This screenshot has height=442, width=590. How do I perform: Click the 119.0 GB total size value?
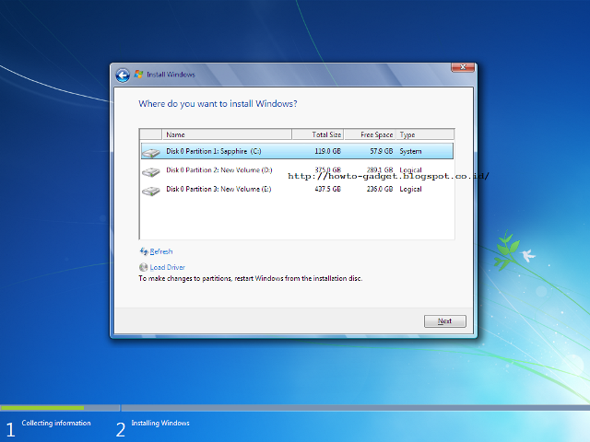coord(328,151)
